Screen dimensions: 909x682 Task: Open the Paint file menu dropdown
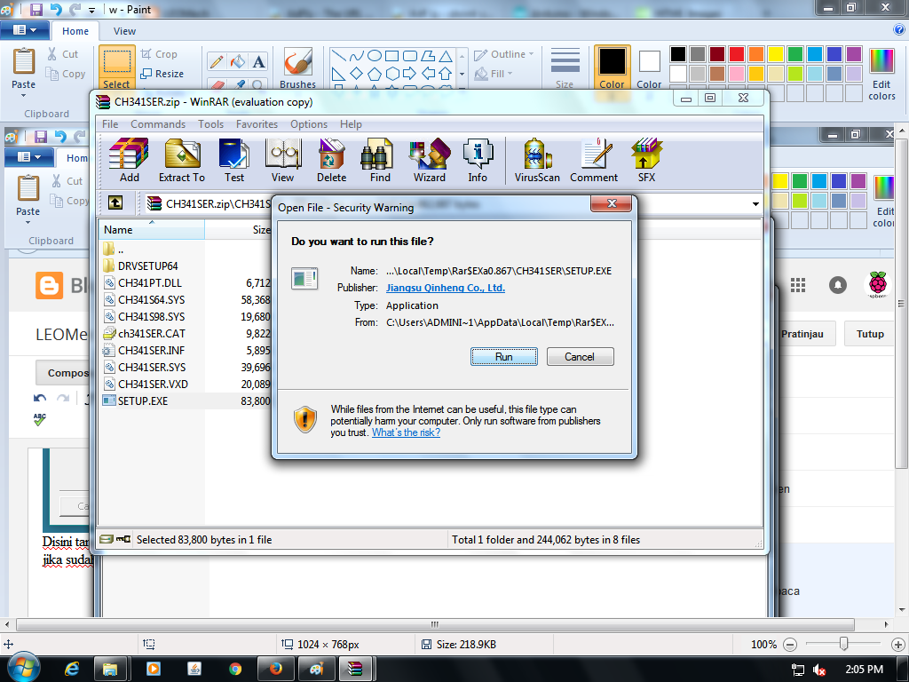point(24,29)
